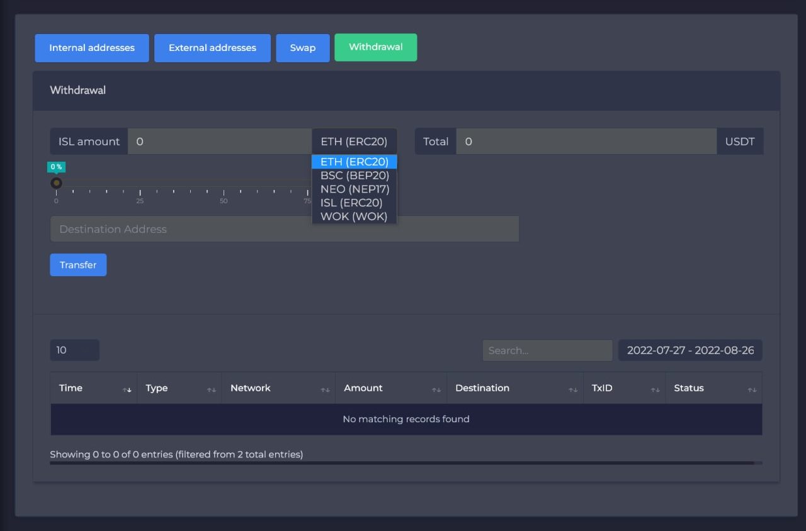Image resolution: width=806 pixels, height=531 pixels.
Task: Sort table by Amount column arrows
Action: click(x=436, y=389)
